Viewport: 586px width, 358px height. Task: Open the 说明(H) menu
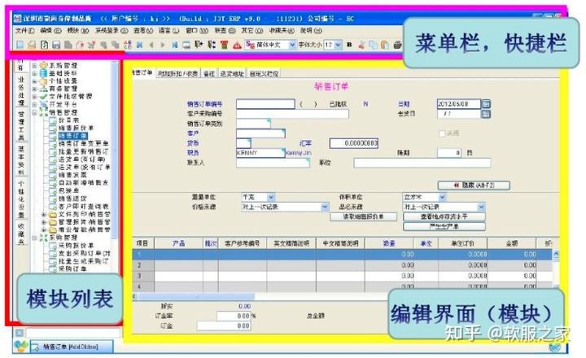[x=311, y=31]
